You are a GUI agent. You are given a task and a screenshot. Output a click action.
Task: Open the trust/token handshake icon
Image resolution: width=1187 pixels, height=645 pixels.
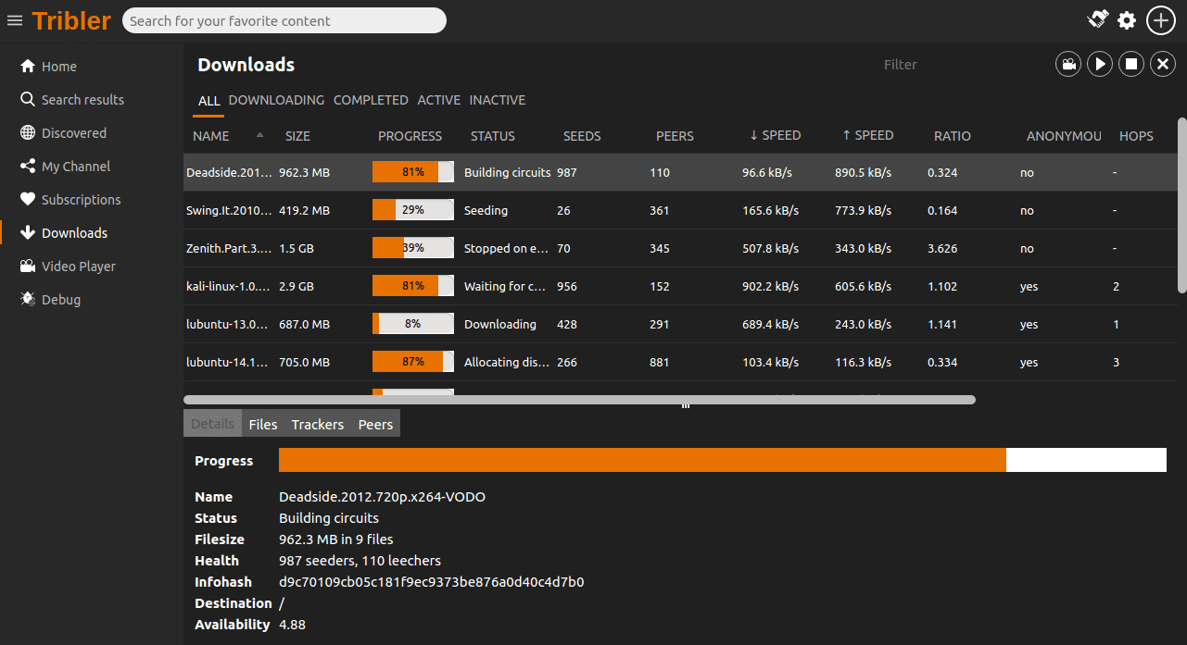pyautogui.click(x=1098, y=19)
